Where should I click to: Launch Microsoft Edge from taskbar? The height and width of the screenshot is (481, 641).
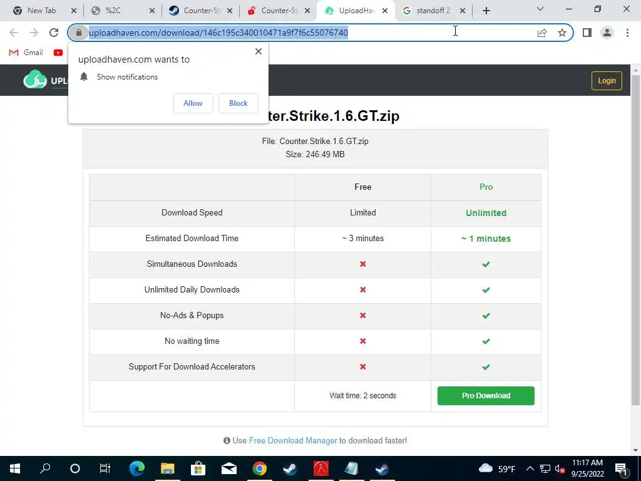pyautogui.click(x=136, y=468)
